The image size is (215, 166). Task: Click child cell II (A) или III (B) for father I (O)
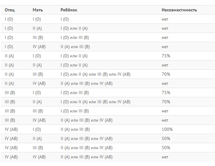[x=75, y=47]
